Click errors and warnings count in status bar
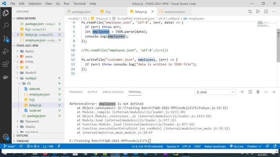 33,147
